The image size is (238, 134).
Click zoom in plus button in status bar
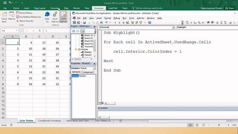(228, 125)
